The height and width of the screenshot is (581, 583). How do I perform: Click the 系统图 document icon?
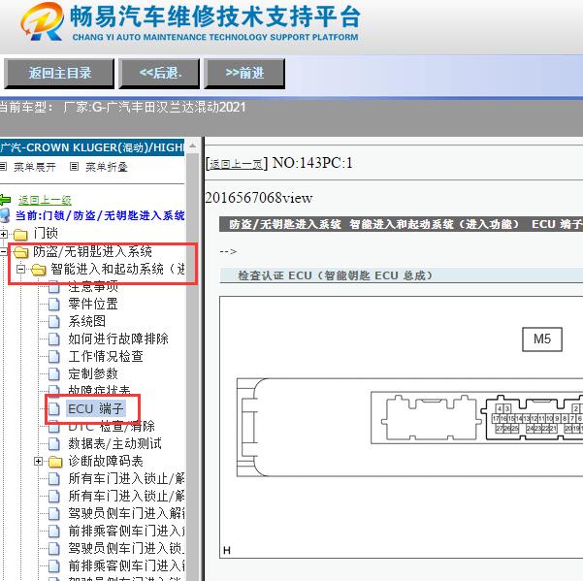[x=55, y=322]
